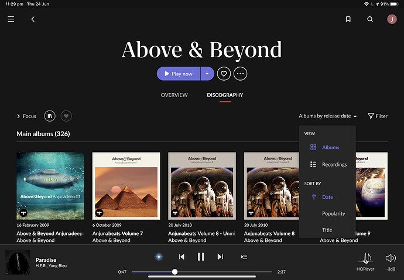
Task: Click the Main albums (326) heading
Action: pos(43,134)
